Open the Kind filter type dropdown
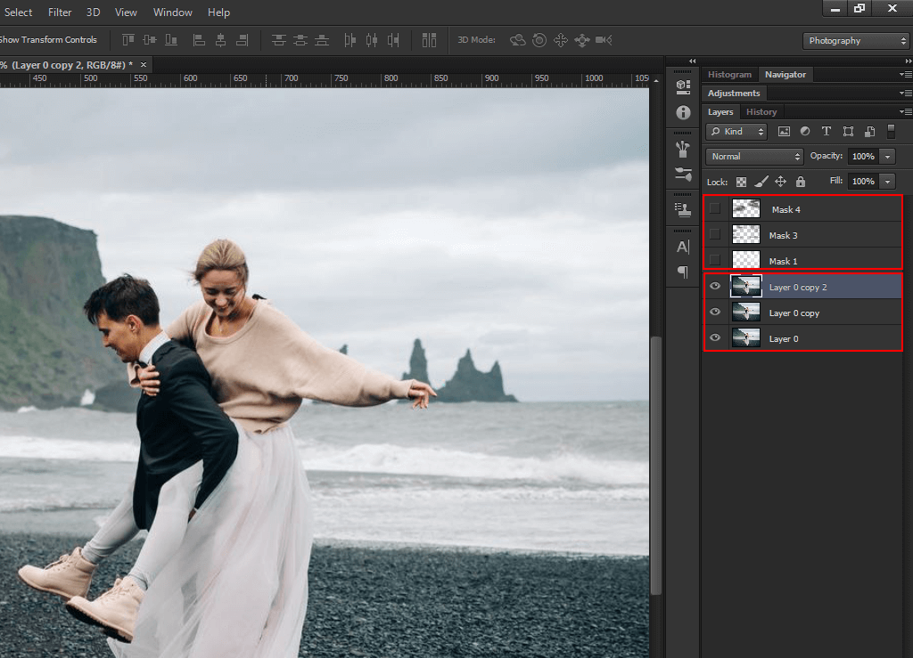The image size is (913, 658). pyautogui.click(x=736, y=132)
